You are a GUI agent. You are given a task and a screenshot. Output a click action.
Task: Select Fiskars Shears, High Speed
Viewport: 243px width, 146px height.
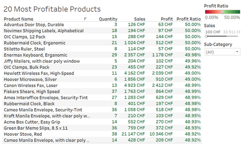click(x=31, y=92)
